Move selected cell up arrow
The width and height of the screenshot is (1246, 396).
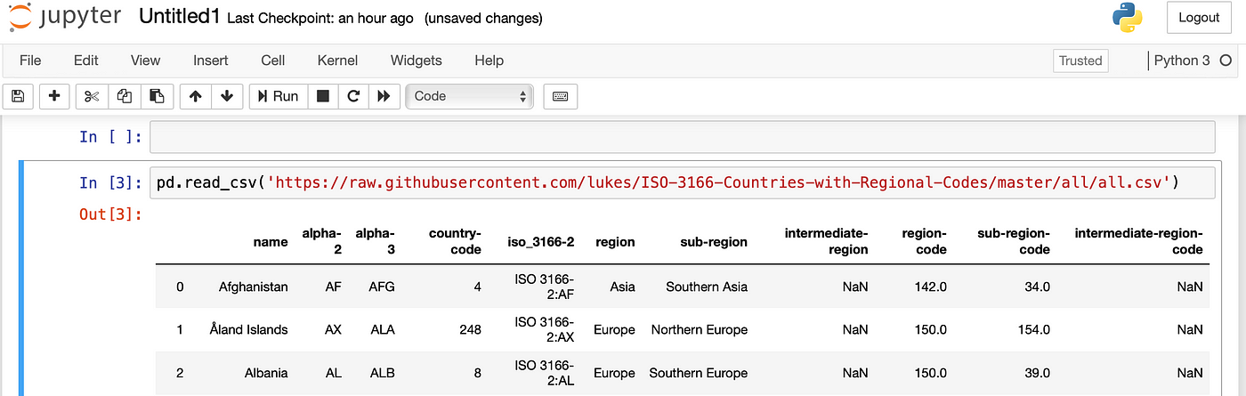[195, 96]
